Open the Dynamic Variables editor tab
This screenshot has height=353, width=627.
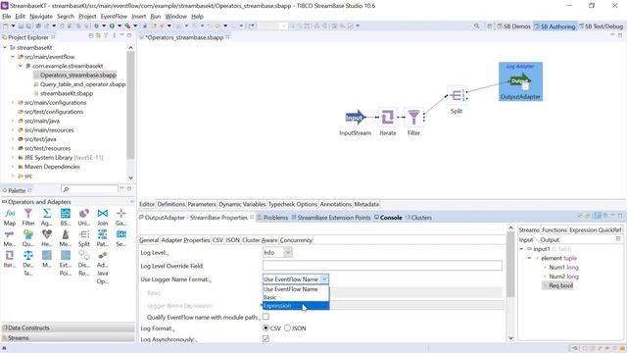pyautogui.click(x=242, y=204)
